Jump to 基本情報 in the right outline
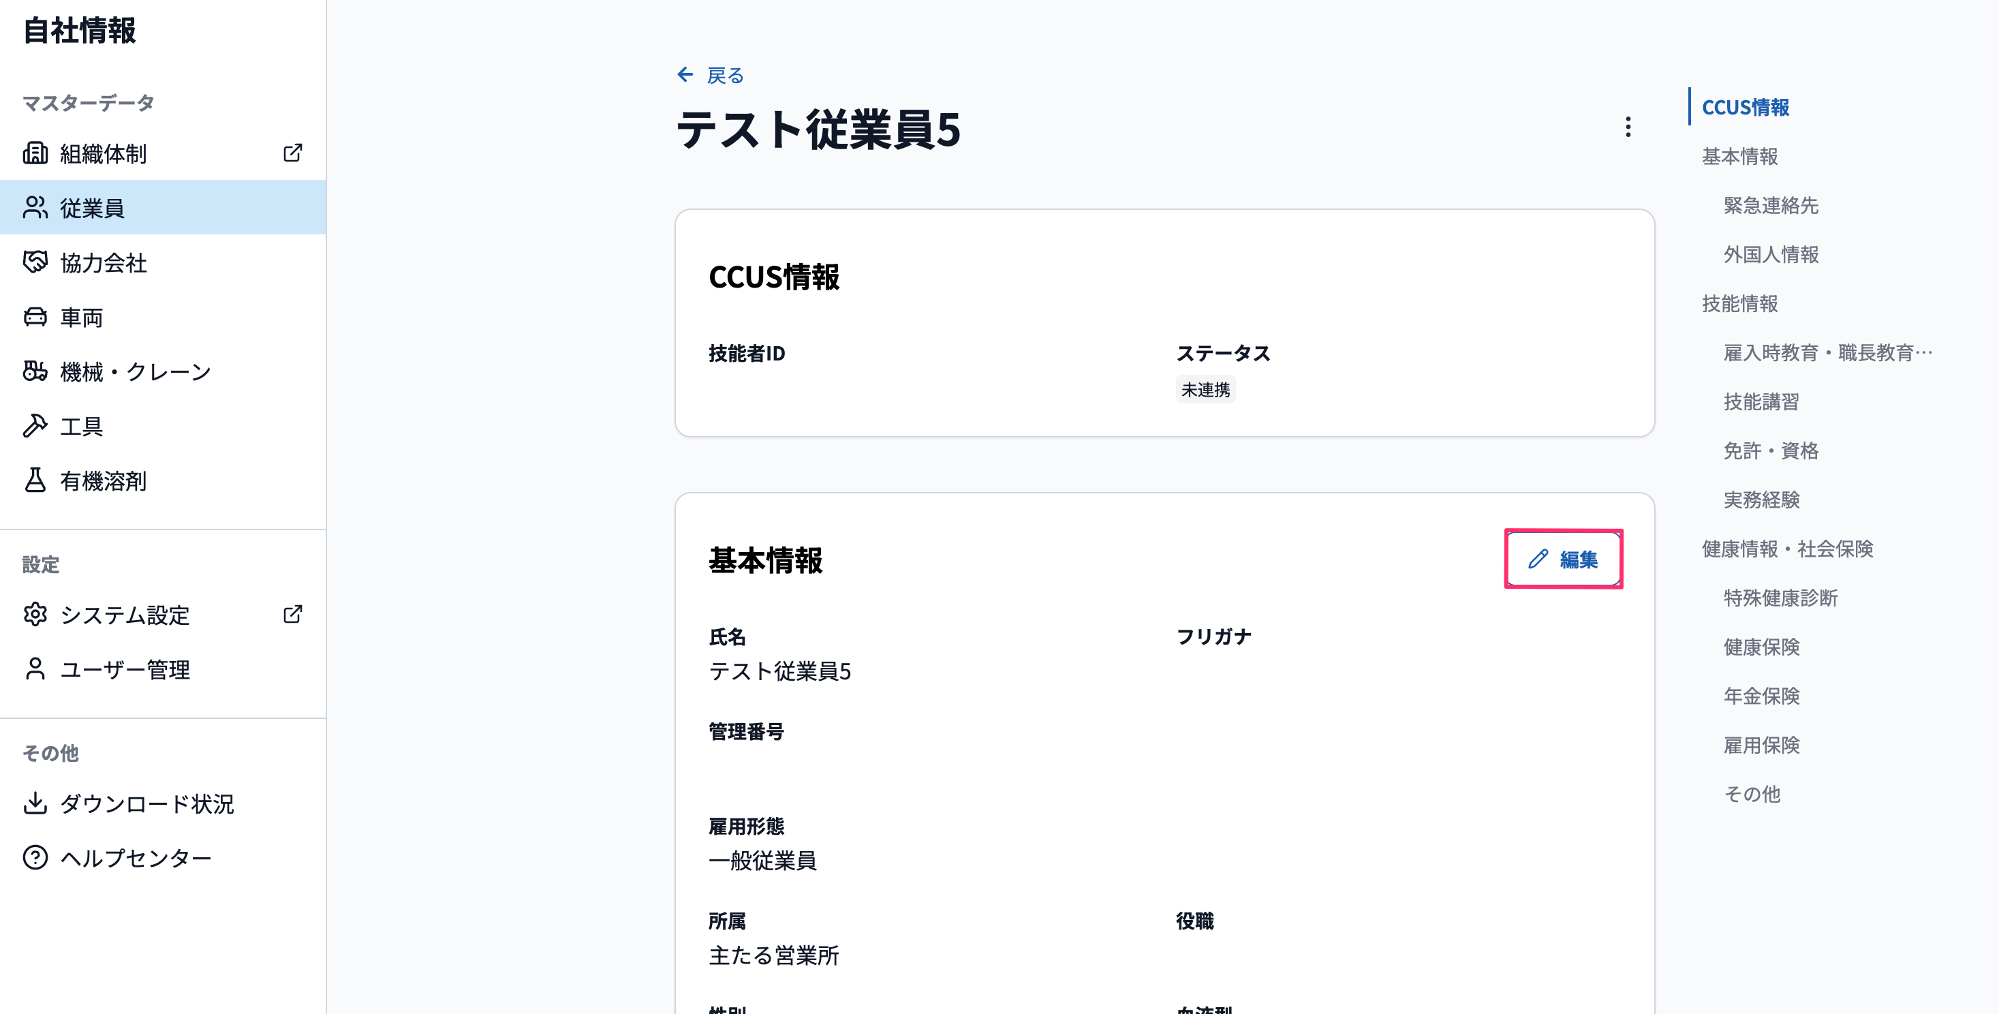Screen dimensions: 1999x1014 (x=1740, y=156)
